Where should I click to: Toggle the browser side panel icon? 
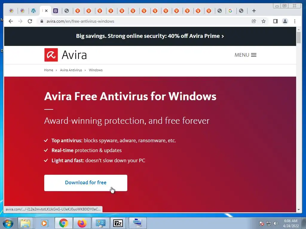pyautogui.click(x=275, y=21)
